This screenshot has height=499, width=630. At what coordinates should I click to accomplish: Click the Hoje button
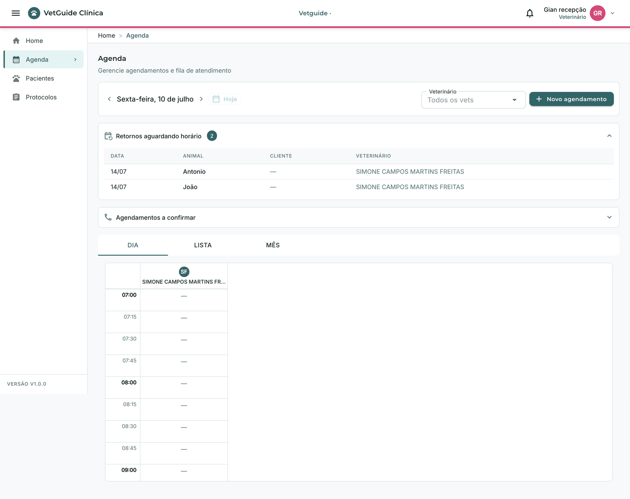(x=225, y=99)
